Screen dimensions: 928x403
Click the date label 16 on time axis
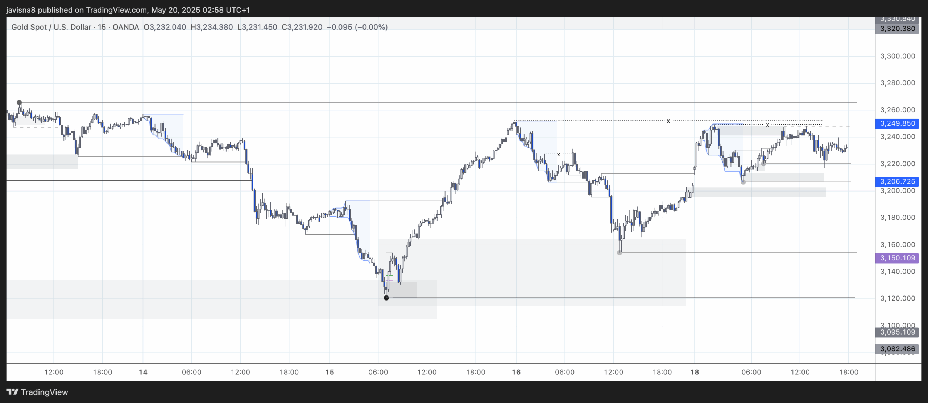[x=516, y=372]
